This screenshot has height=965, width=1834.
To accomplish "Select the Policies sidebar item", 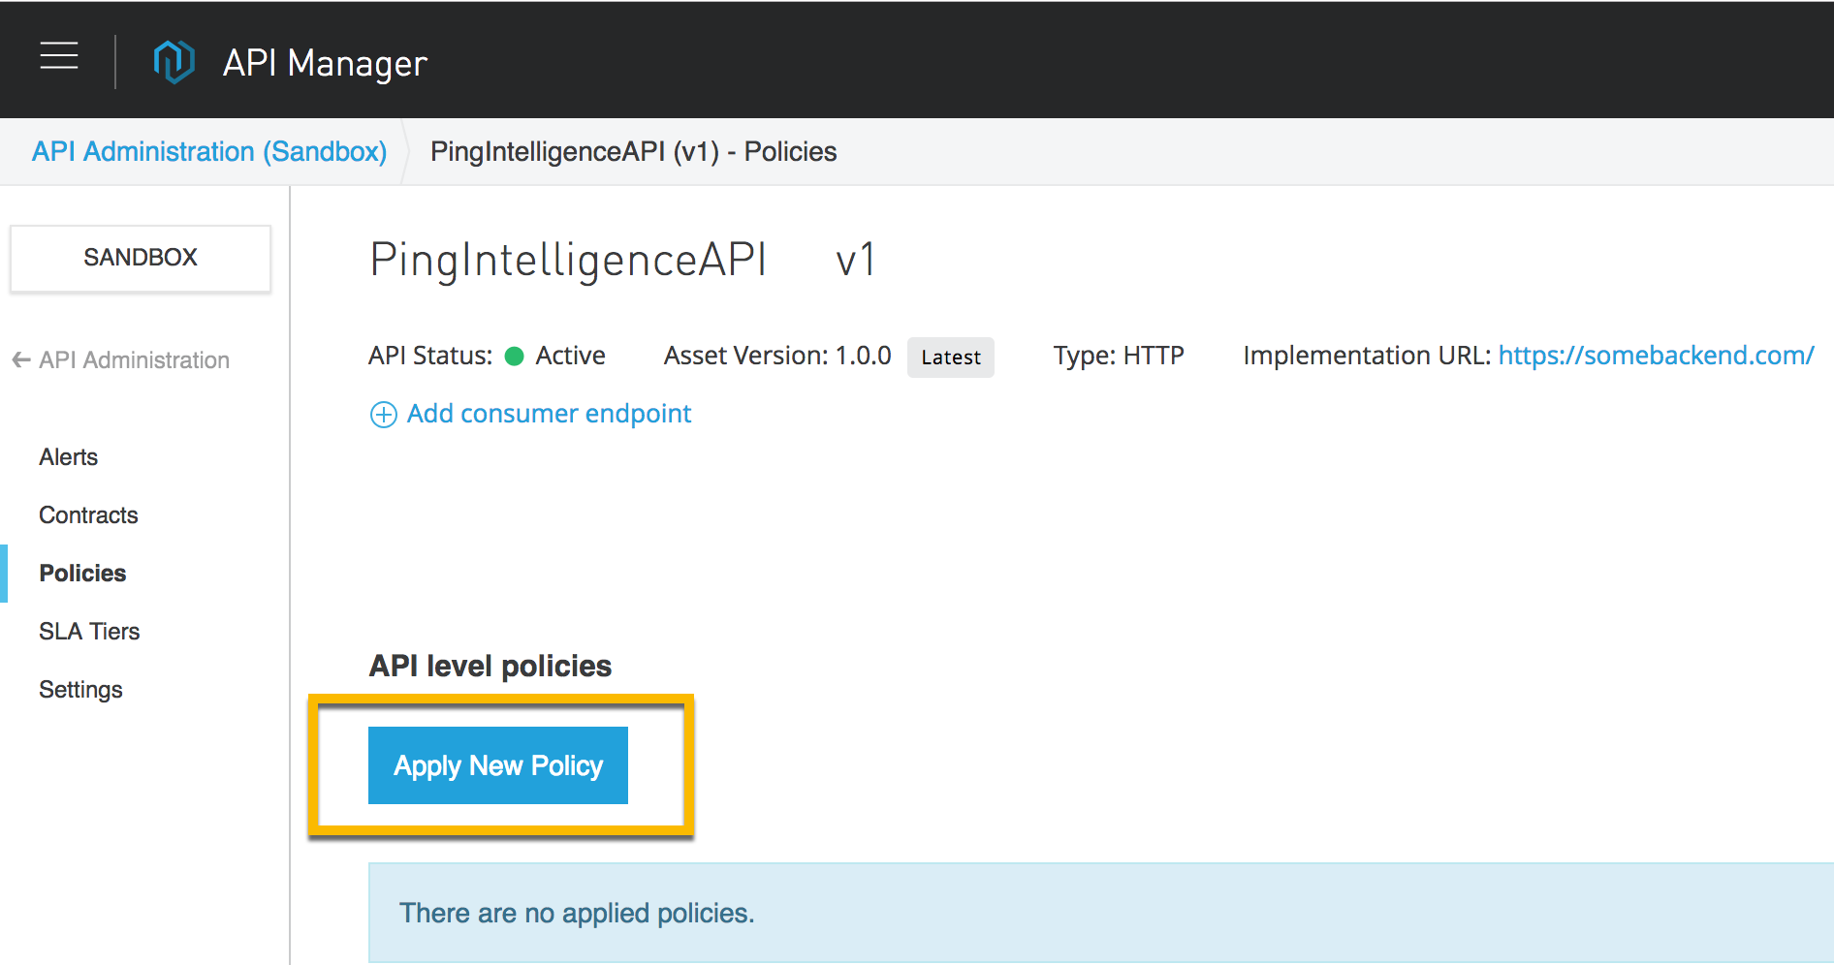I will click(x=82, y=574).
